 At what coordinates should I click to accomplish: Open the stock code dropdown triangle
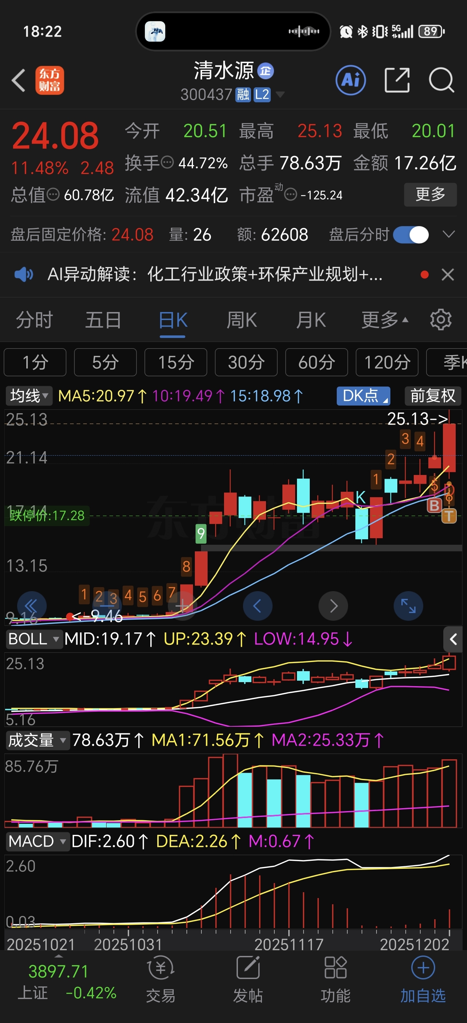tap(280, 95)
